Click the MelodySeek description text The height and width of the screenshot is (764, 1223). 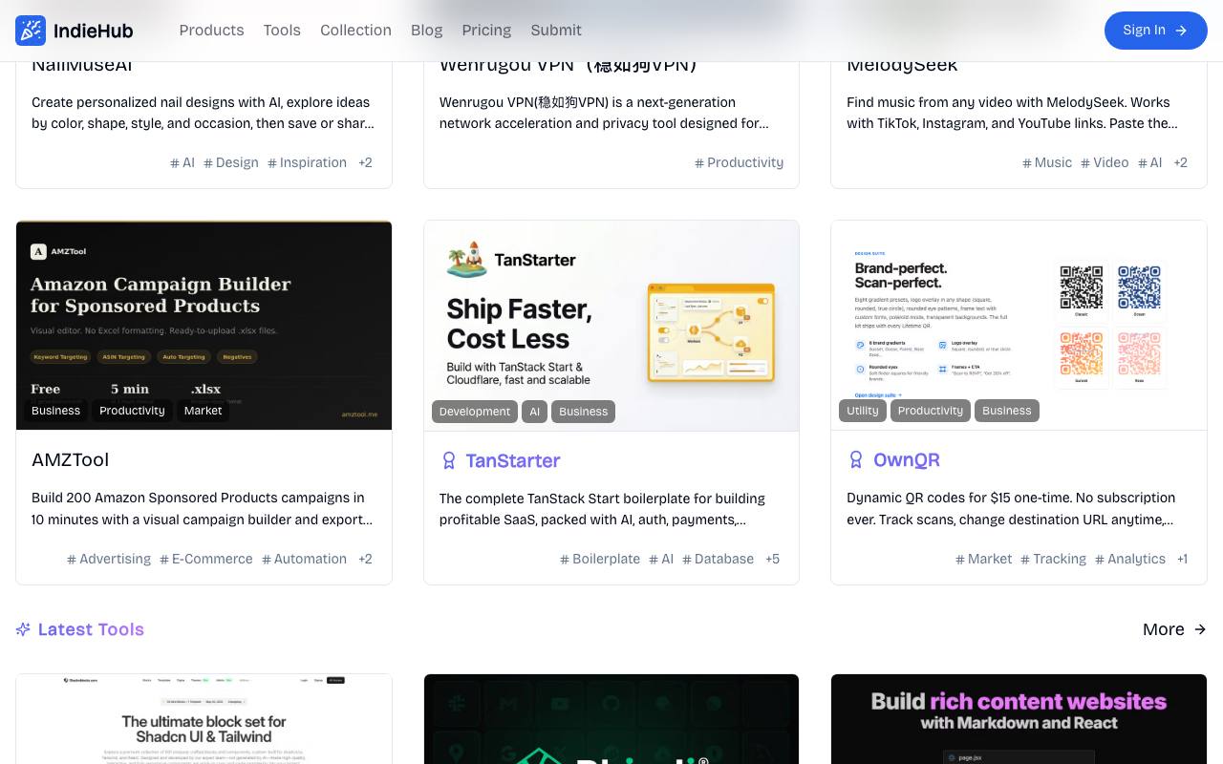[1019, 113]
